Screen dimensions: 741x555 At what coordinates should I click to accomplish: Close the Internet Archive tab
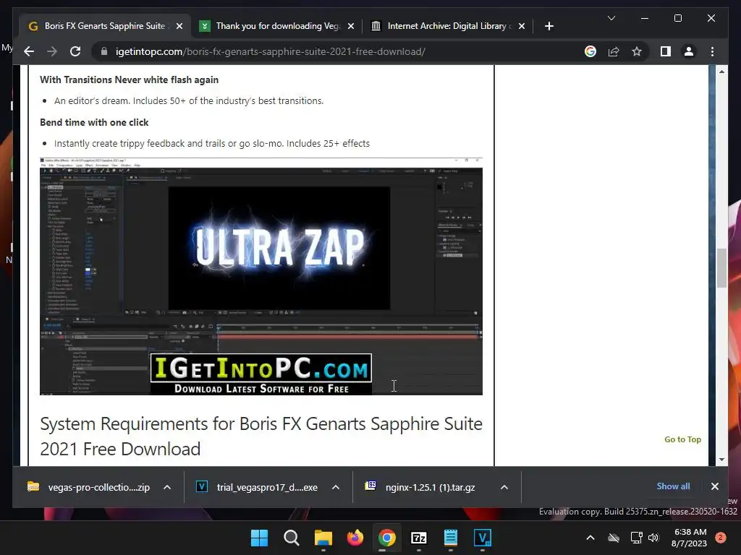pyautogui.click(x=521, y=26)
